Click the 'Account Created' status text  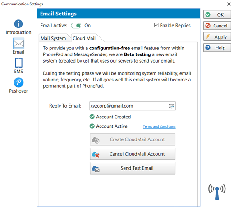pyautogui.click(x=114, y=117)
